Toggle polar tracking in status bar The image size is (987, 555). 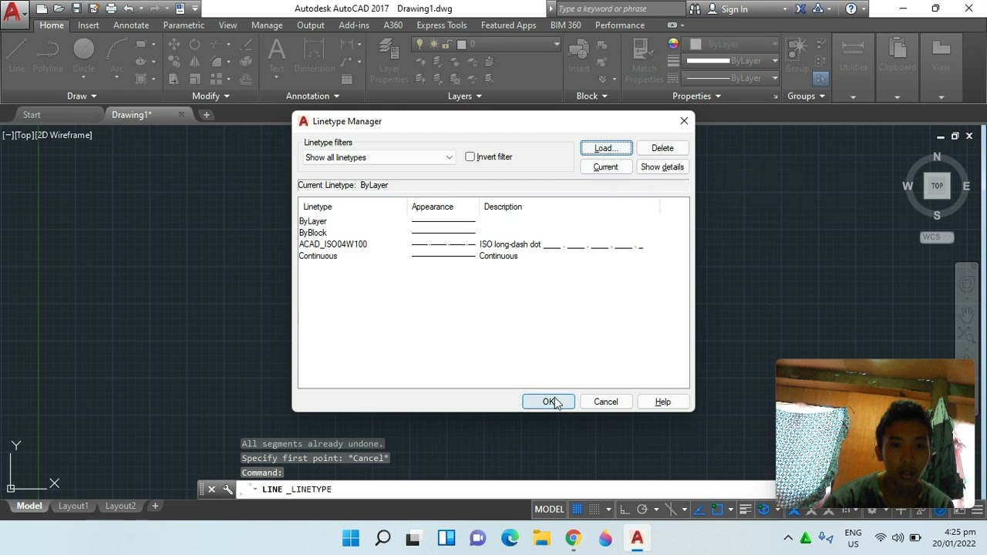point(642,509)
